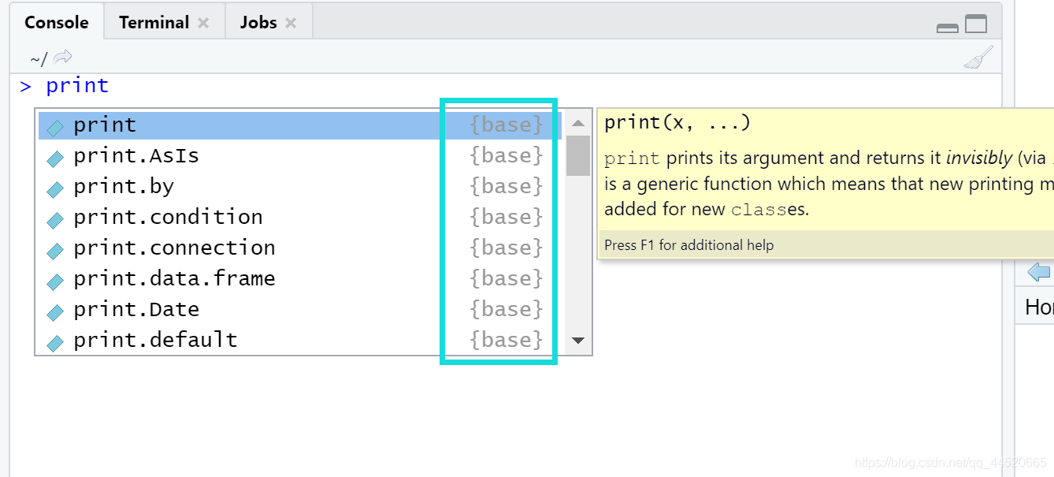Choose print.condition from completion list
The height and width of the screenshot is (477, 1054).
pos(300,218)
